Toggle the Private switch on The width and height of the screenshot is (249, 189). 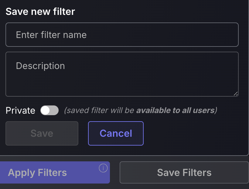49,110
